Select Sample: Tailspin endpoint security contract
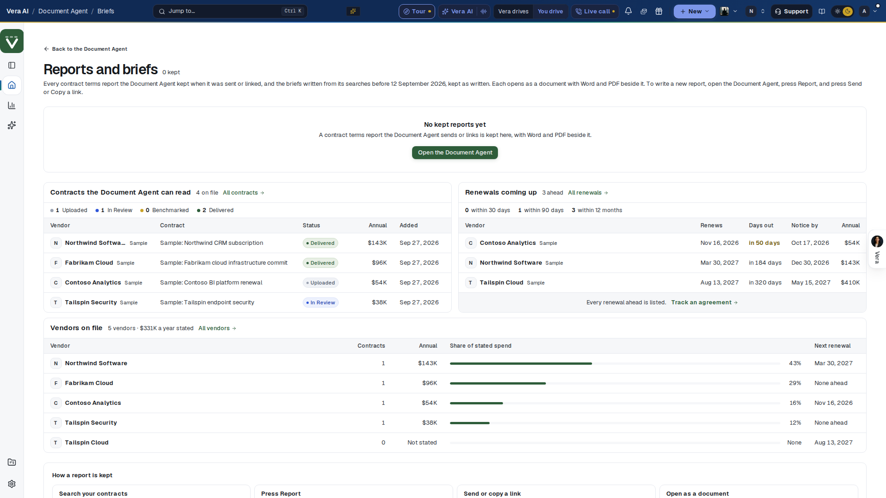This screenshot has height=498, width=886. (x=207, y=302)
